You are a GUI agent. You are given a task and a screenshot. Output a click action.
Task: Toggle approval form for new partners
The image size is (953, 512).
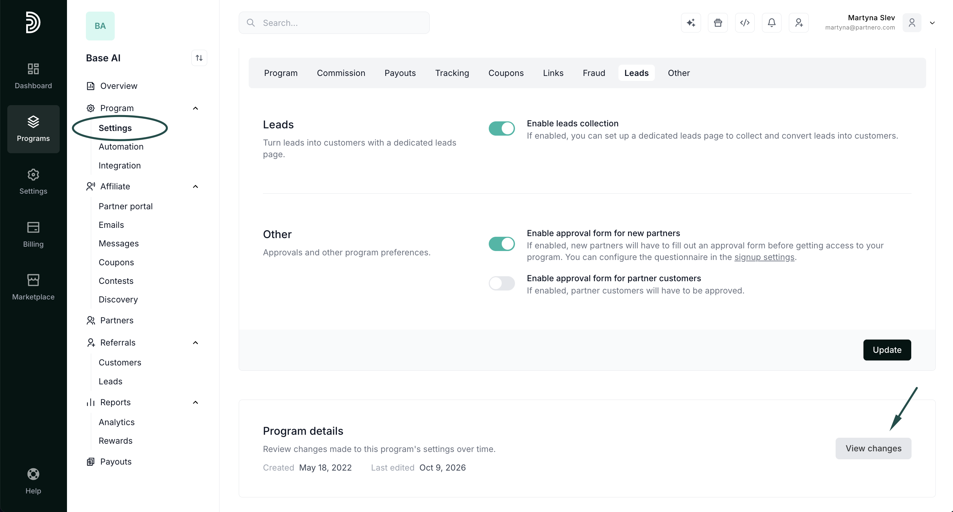pos(502,244)
